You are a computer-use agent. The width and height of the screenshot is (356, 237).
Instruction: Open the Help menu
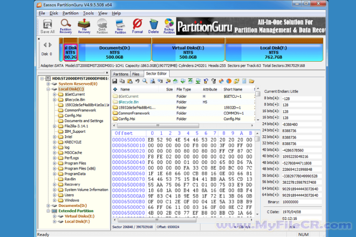click(116, 13)
